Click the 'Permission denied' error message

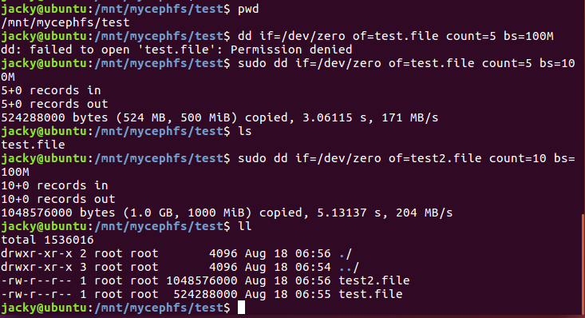(x=291, y=50)
